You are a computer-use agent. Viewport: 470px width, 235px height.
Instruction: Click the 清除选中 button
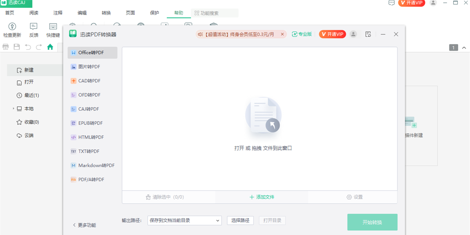164,197
